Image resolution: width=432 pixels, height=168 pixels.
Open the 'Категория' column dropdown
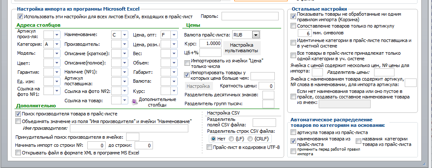pyautogui.click(x=57, y=44)
